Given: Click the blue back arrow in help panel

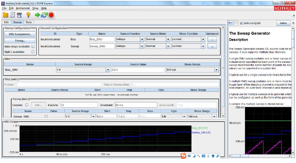Looking at the screenshot, I should point(231,23).
